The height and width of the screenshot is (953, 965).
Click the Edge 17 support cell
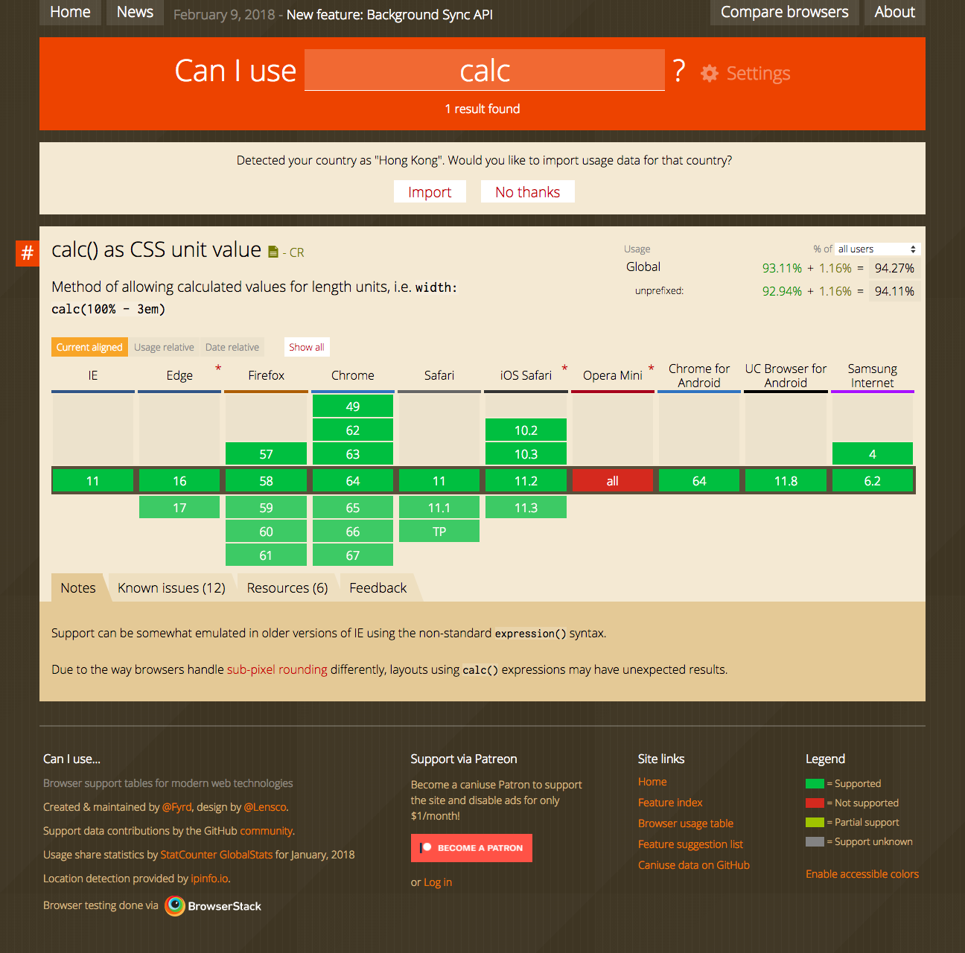[x=179, y=508]
